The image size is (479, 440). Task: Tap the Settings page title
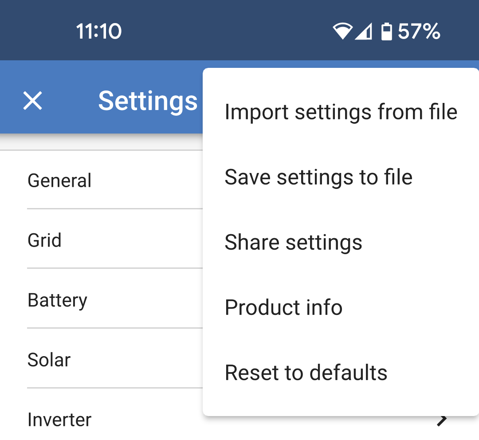[x=148, y=101]
